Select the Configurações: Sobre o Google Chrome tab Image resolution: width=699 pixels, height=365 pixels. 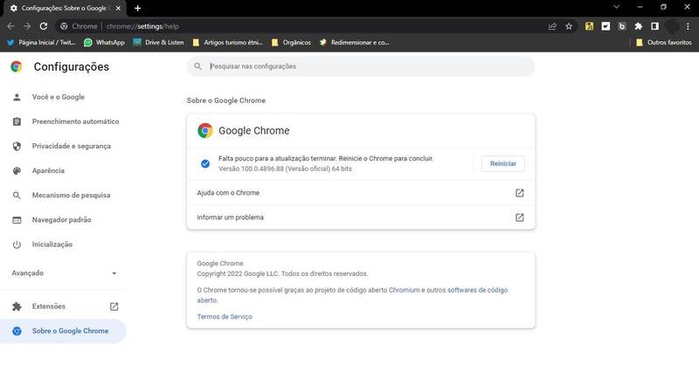64,8
